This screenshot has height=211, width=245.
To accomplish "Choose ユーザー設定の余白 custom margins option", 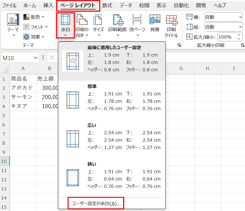I will (97, 204).
